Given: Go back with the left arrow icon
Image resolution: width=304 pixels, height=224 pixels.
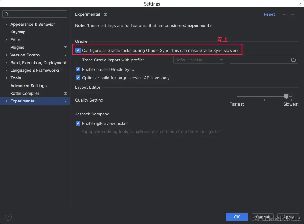Looking at the screenshot, I should point(285,14).
